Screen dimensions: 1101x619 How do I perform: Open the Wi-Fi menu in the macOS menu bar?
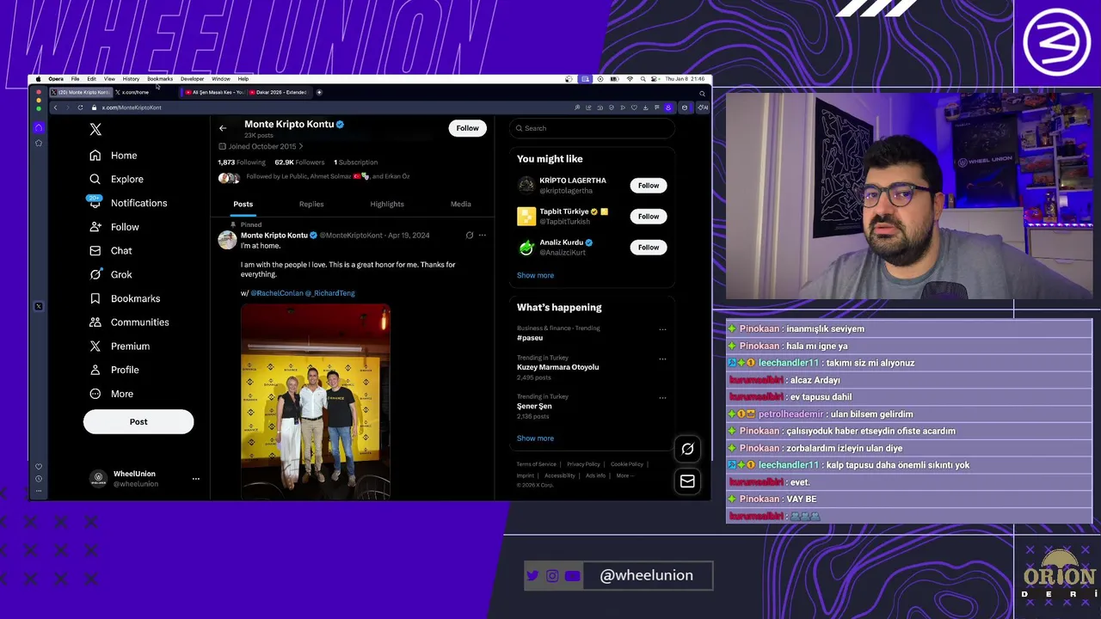630,79
